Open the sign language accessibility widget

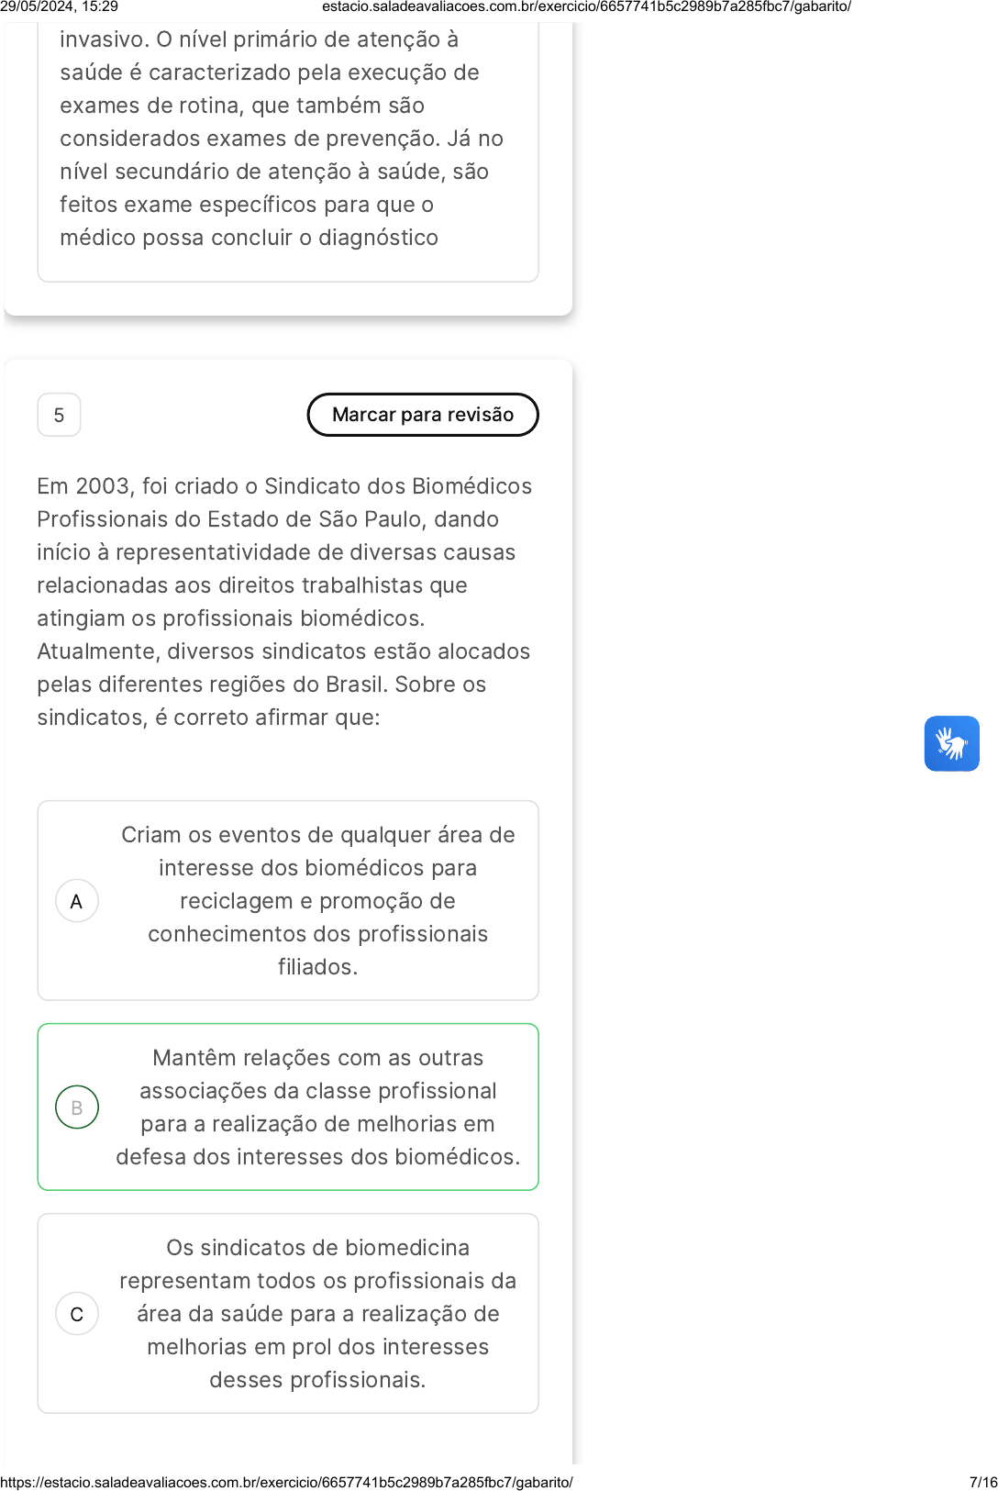[x=951, y=743]
